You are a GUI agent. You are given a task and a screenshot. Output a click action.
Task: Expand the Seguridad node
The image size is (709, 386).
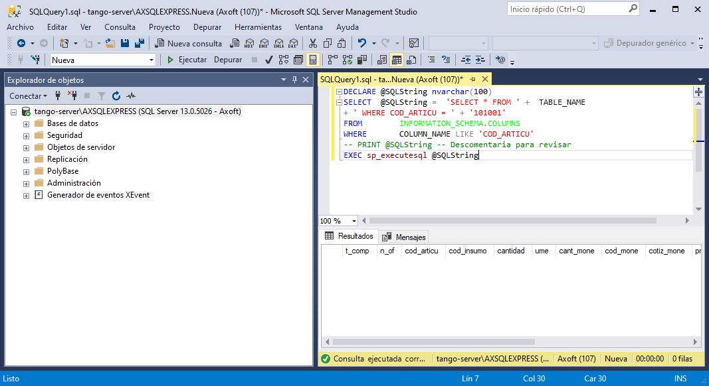click(x=26, y=136)
